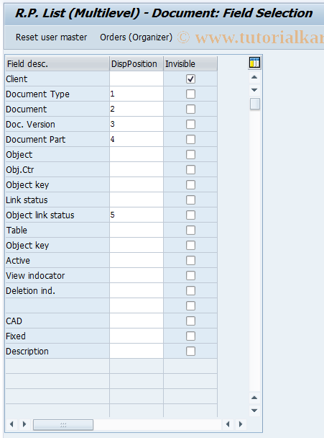Select the Obj.Ctr row label
Image resolution: width=324 pixels, height=438 pixels.
pyautogui.click(x=20, y=170)
